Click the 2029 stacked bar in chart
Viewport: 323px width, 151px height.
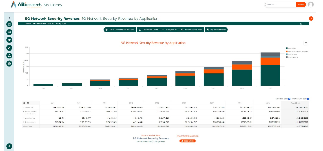point(270,69)
